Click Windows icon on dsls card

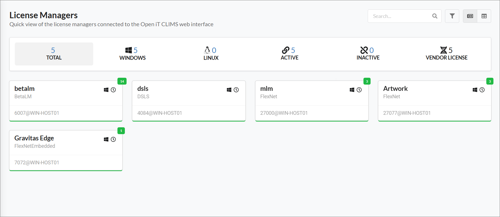229,90
